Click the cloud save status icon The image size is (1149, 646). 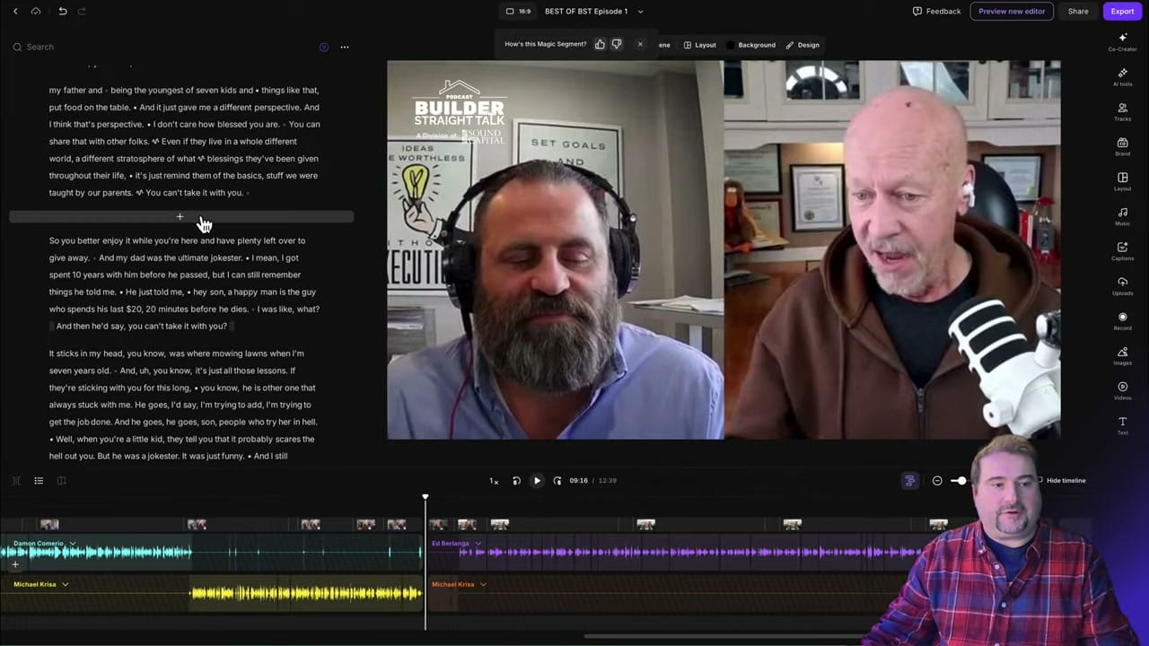36,11
